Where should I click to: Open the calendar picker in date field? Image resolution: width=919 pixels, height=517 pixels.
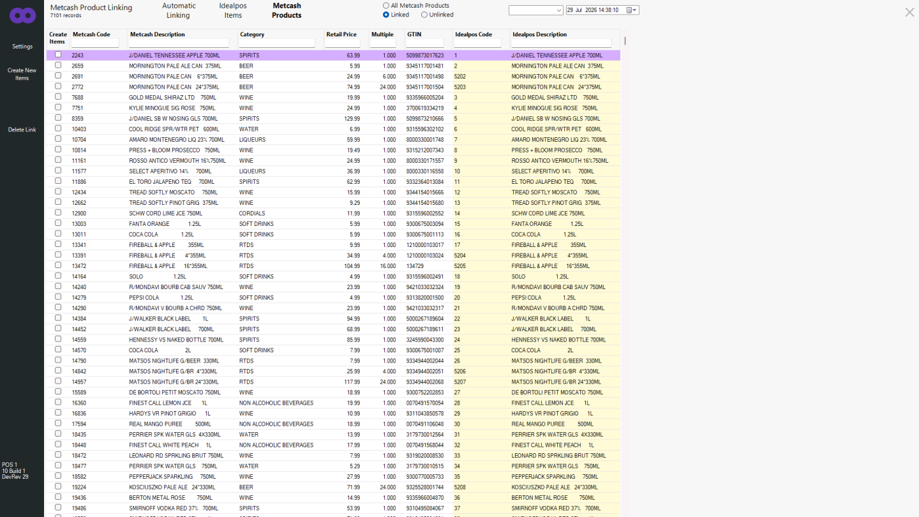click(630, 10)
